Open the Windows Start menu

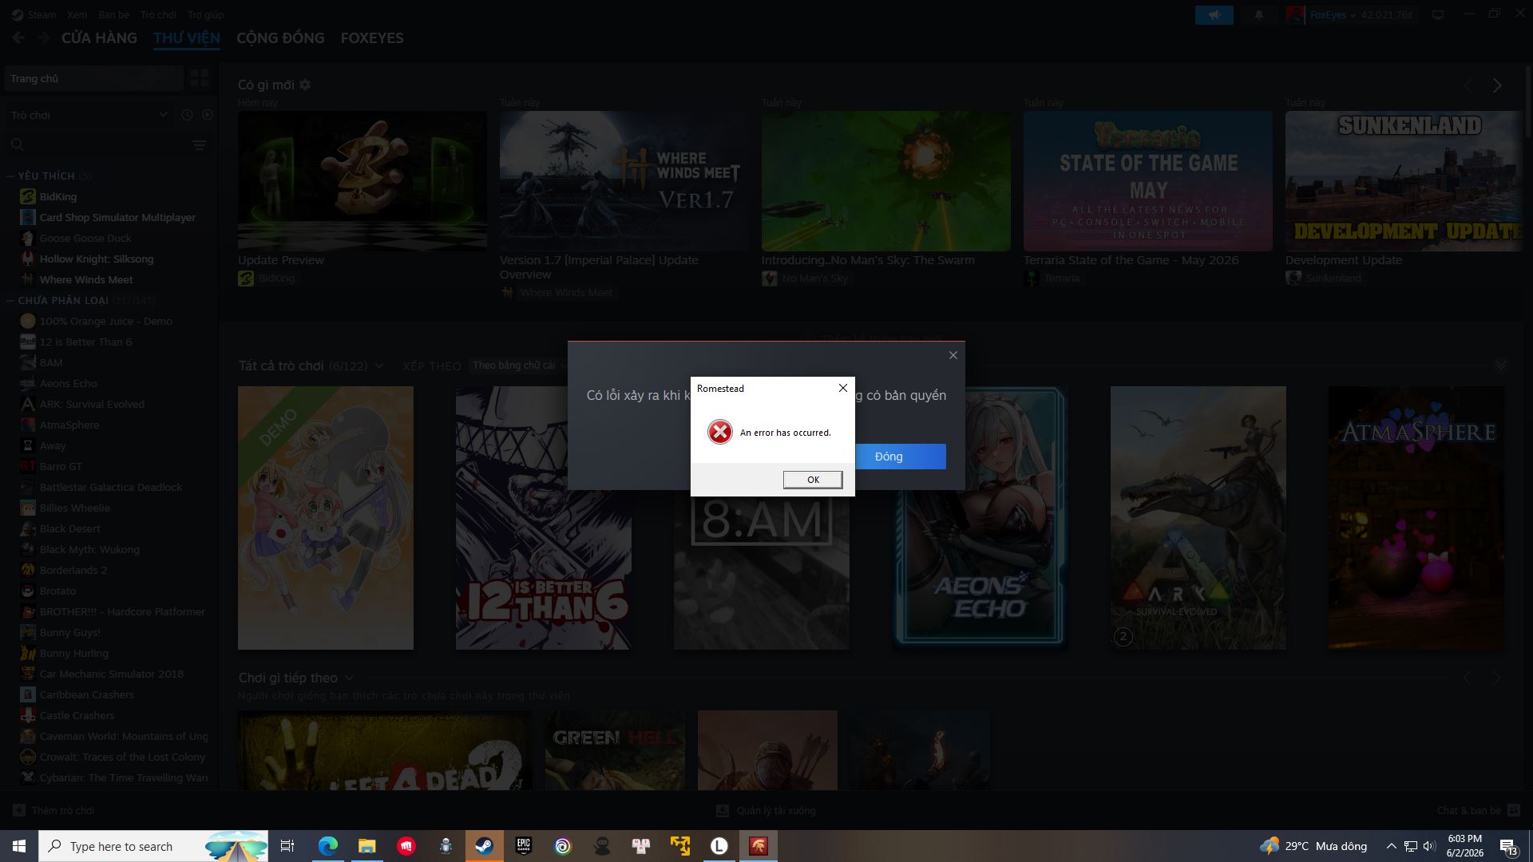coord(19,846)
